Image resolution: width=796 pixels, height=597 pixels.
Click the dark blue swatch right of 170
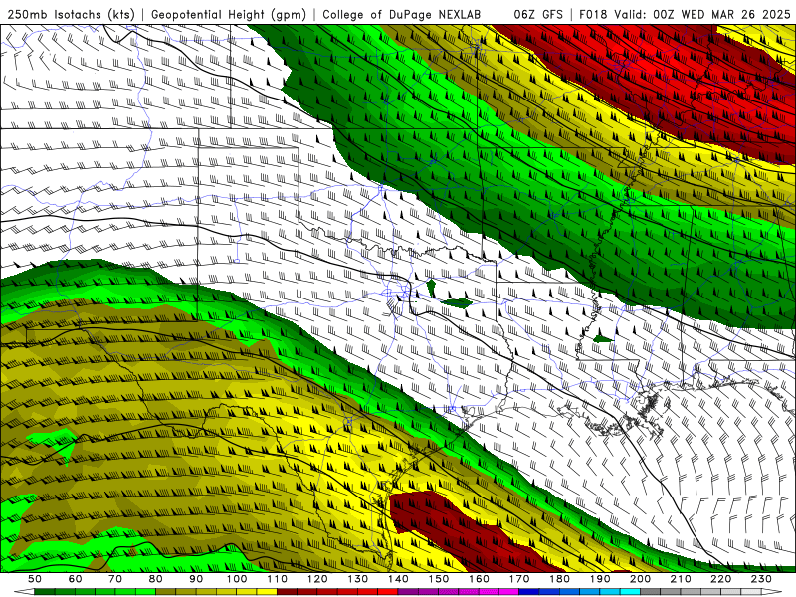529,592
